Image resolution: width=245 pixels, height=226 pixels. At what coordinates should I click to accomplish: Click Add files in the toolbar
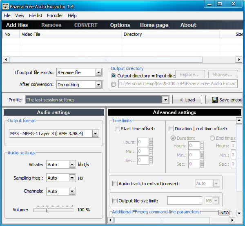[17, 25]
